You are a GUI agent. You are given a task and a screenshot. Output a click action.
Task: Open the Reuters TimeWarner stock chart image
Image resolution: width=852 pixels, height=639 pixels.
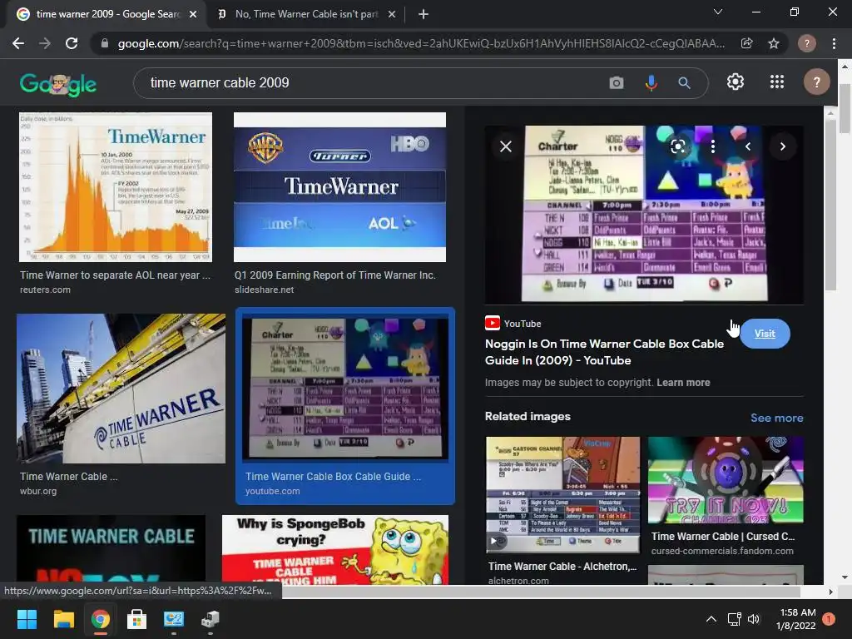tap(115, 187)
